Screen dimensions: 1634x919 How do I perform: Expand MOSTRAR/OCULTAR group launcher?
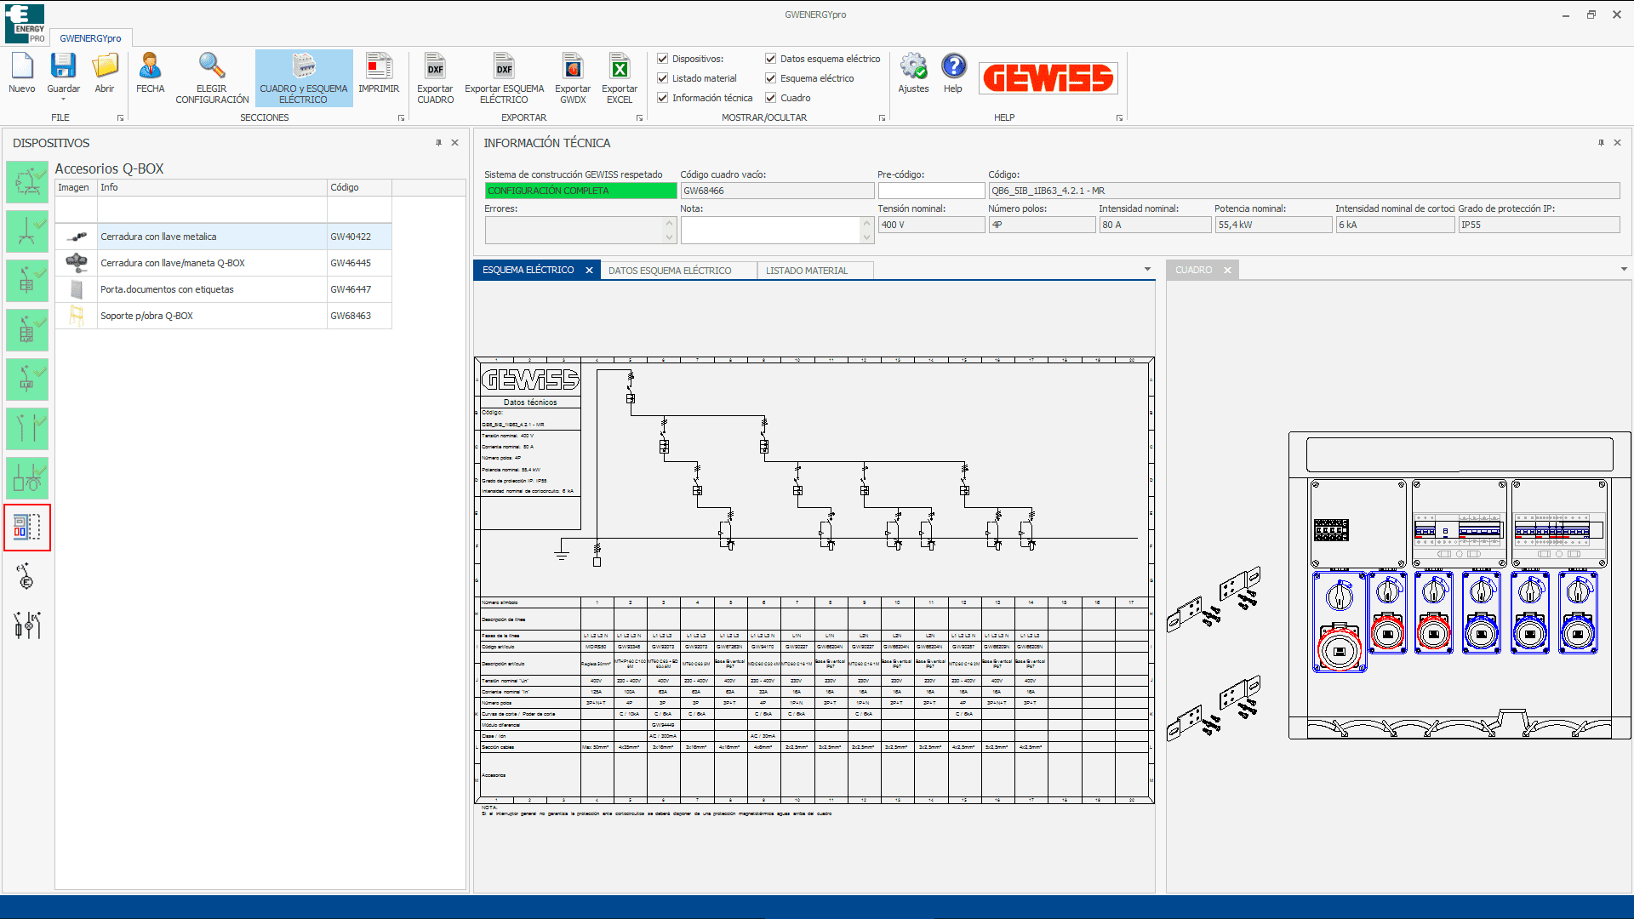(882, 118)
